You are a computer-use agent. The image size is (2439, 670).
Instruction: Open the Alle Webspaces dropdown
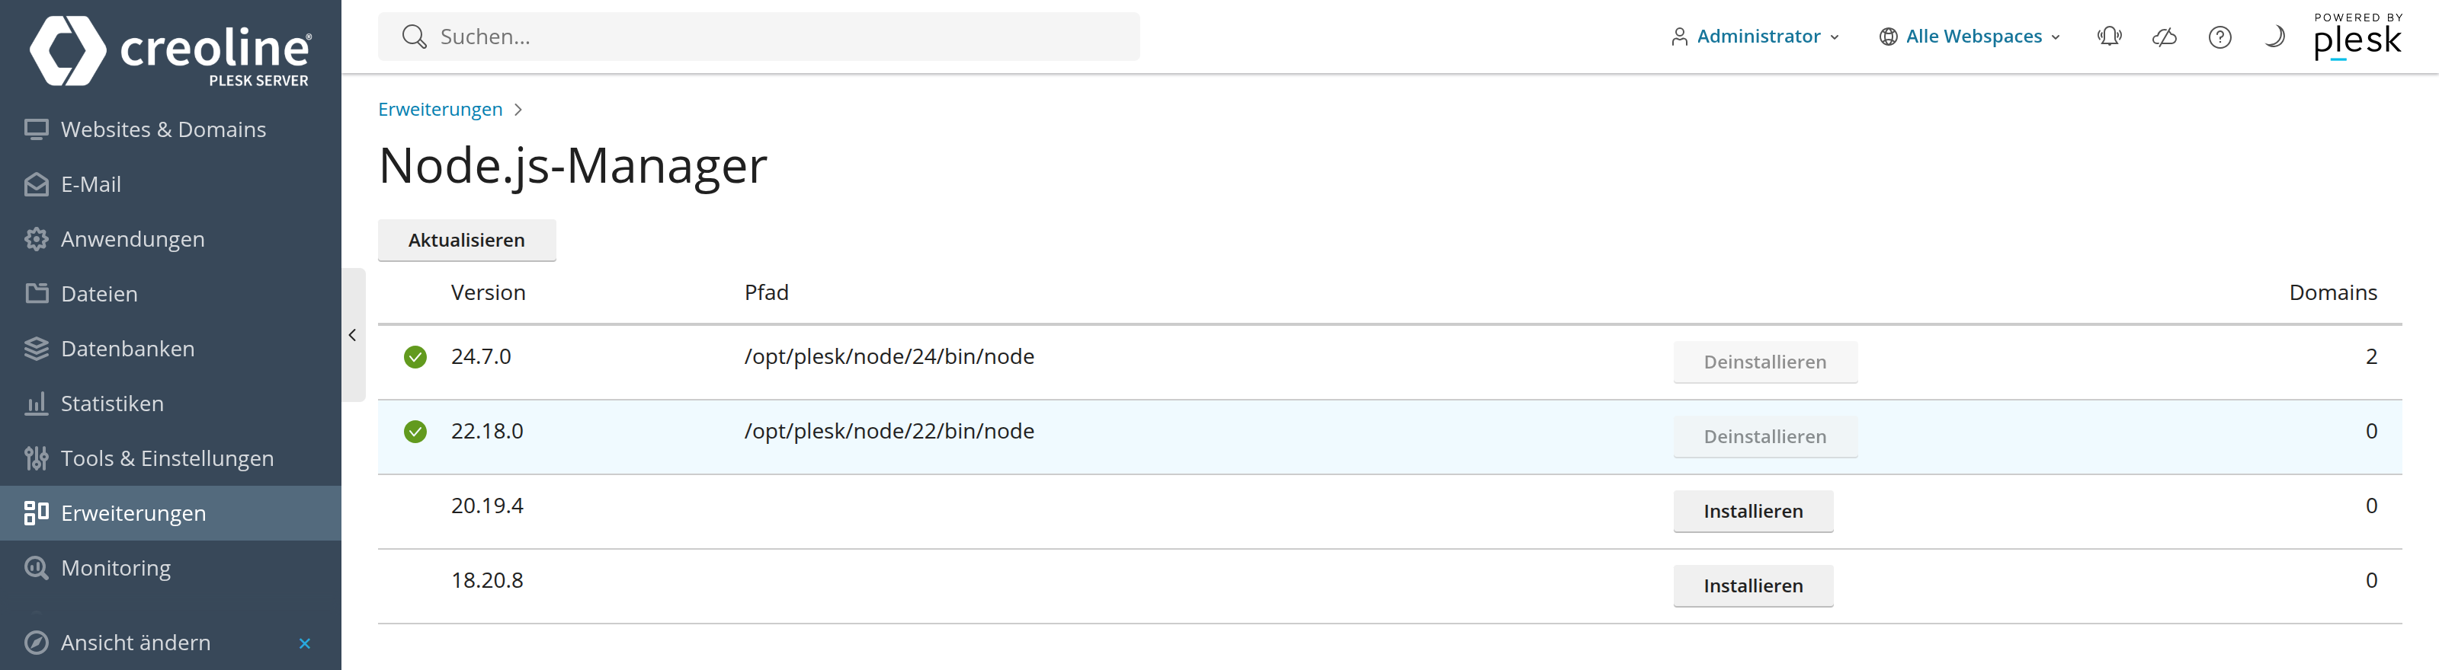tap(1969, 37)
